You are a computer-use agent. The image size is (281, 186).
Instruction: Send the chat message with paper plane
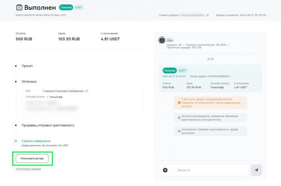256,170
